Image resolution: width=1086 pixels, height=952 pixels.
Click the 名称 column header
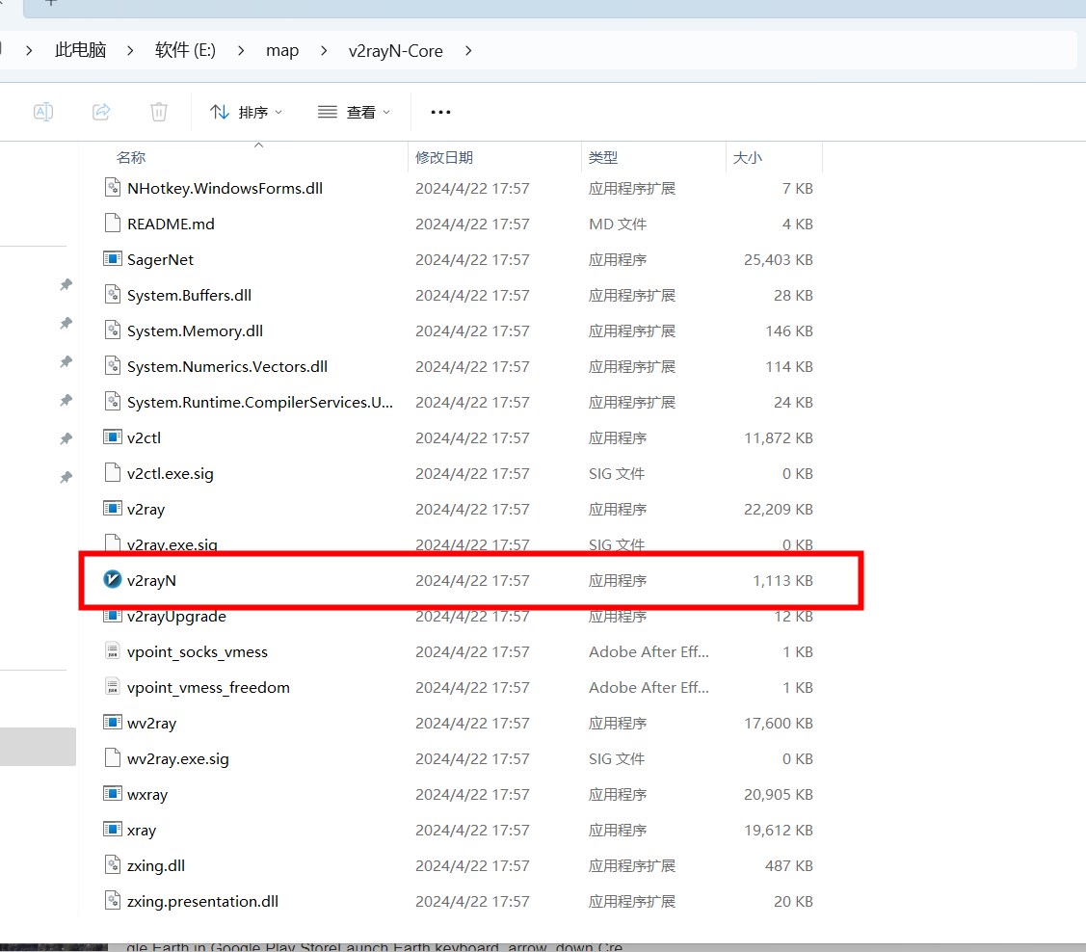coord(131,157)
